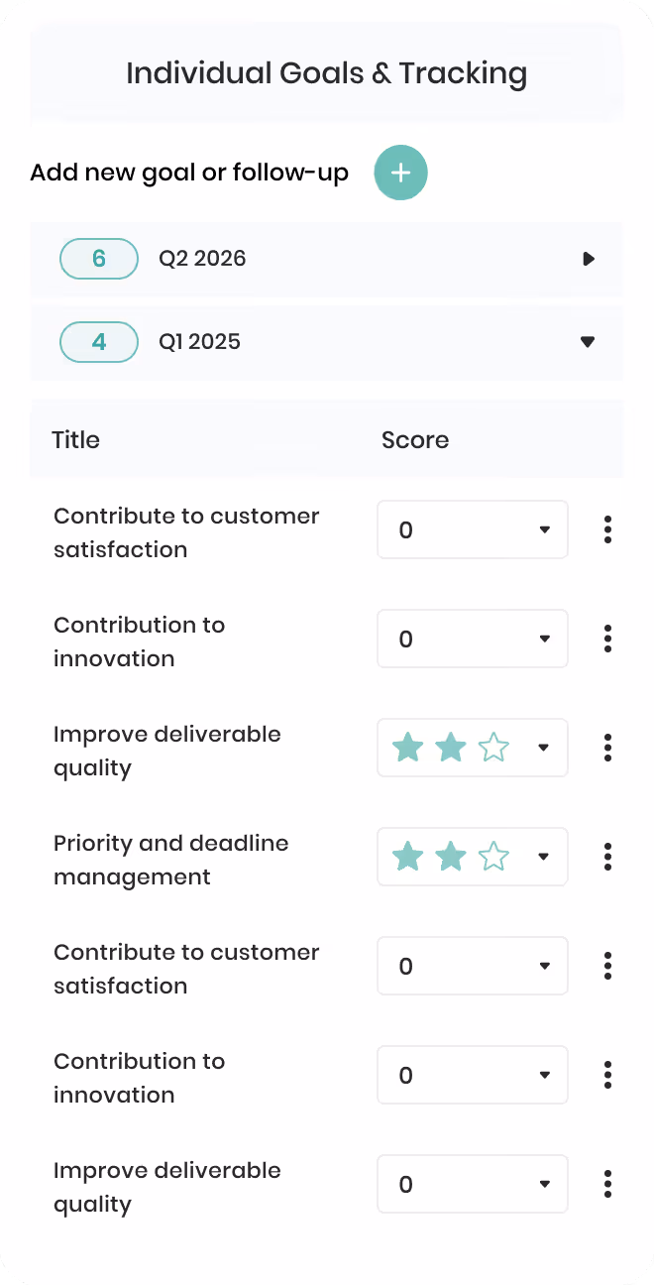Open three-dot menu of second Contribution to innovation
Image resolution: width=654 pixels, height=1285 pixels.
(607, 1075)
